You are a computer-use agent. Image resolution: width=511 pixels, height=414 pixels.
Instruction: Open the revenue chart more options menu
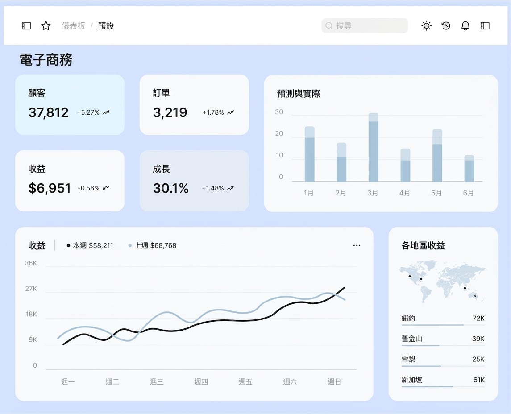357,245
